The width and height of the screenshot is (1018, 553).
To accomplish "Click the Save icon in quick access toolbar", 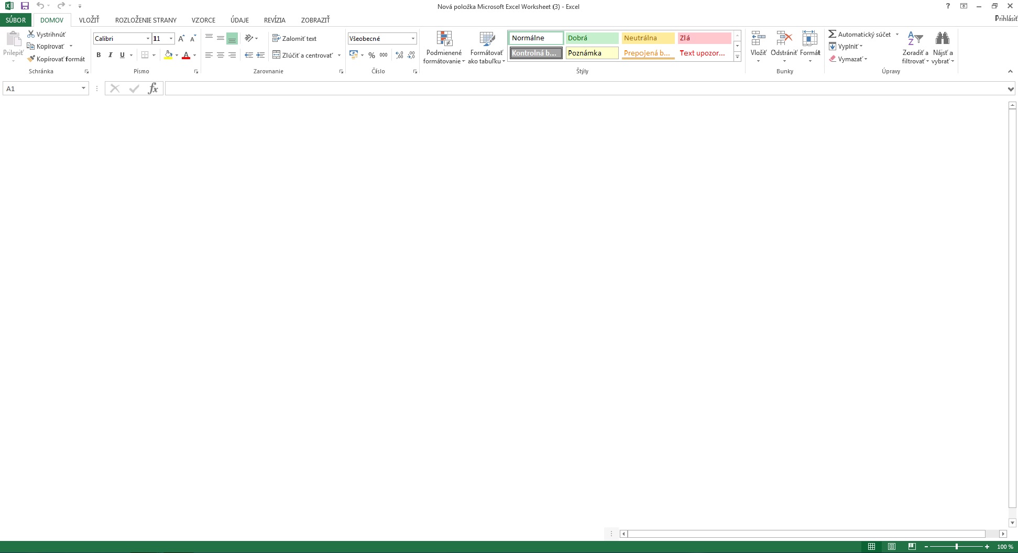I will tap(25, 6).
